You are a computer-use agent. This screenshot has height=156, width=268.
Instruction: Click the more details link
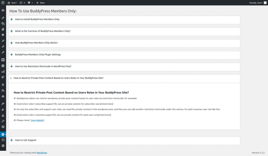point(37,120)
